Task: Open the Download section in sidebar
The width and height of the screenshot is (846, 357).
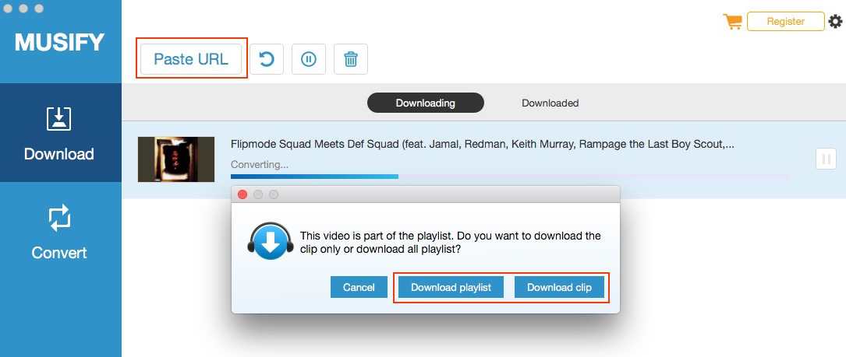Action: click(61, 132)
